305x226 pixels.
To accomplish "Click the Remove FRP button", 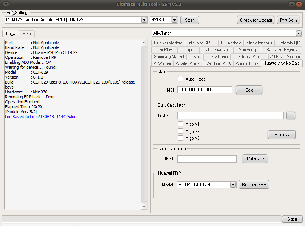I will pos(254,185).
